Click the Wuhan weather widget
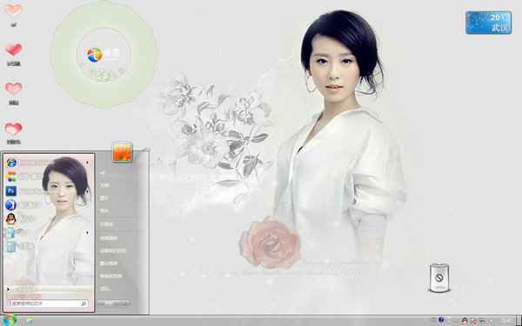 [x=488, y=23]
